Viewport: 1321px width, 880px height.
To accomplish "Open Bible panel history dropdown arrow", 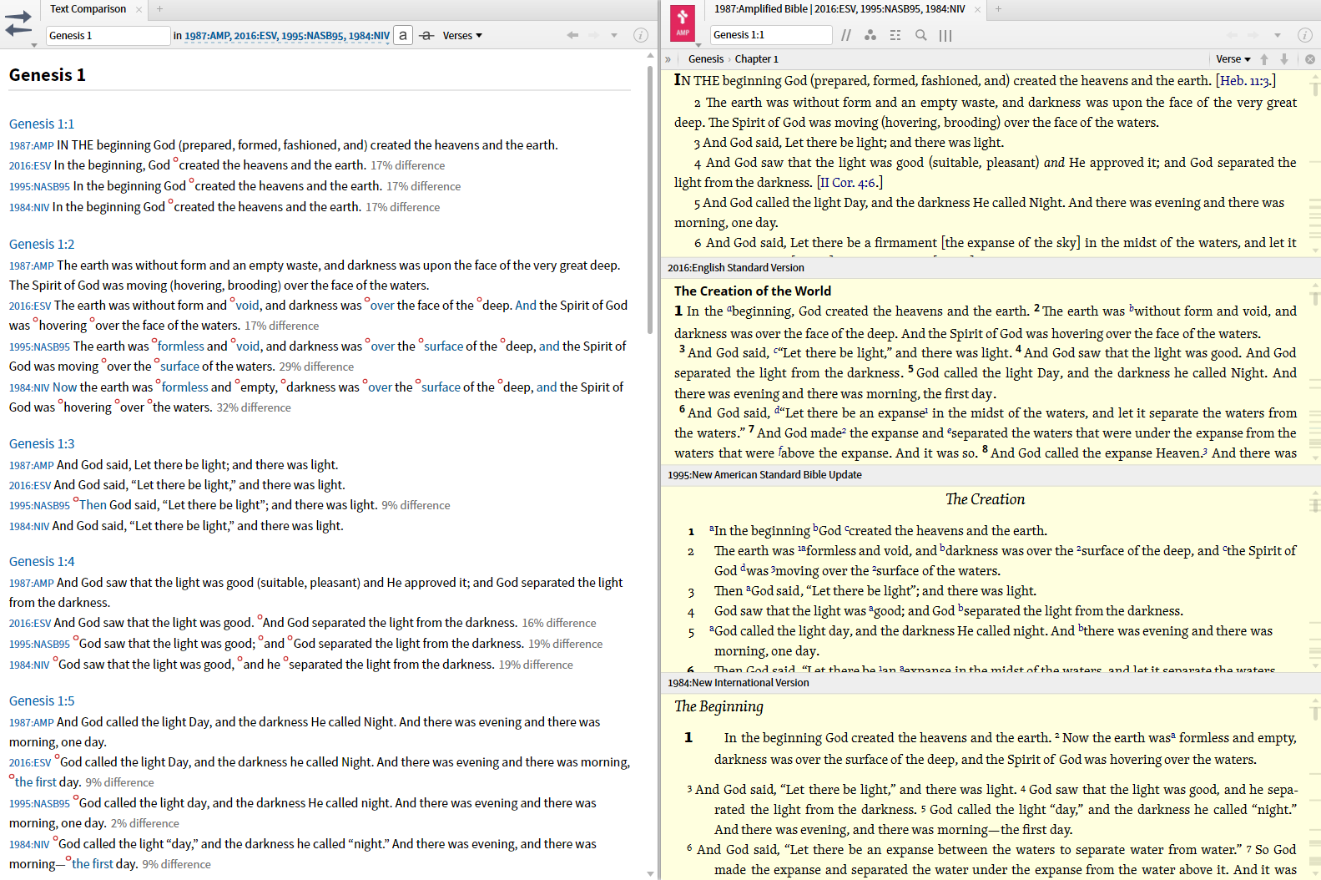I will [x=1277, y=35].
